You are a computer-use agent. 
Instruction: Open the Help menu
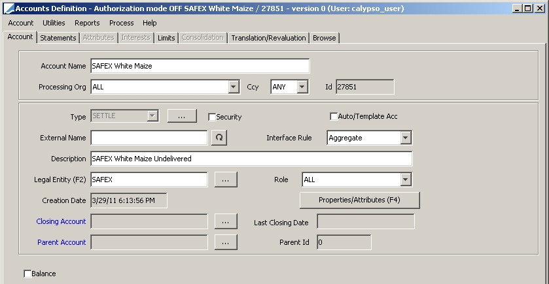click(149, 23)
